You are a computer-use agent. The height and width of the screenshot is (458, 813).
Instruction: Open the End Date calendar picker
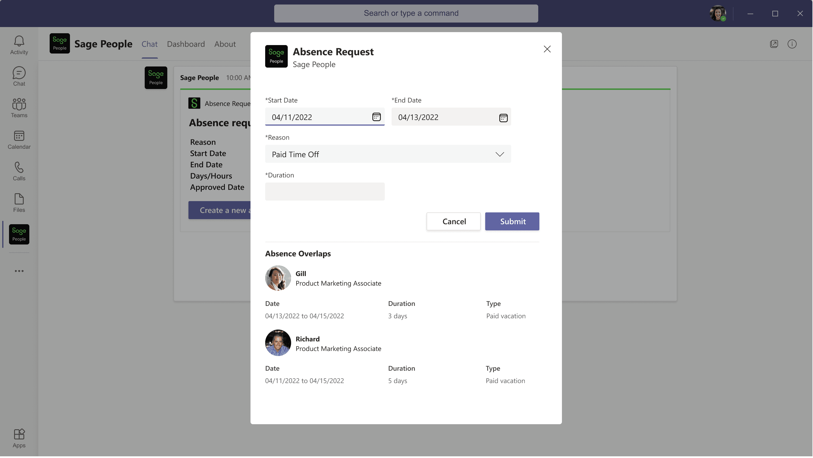[503, 118]
